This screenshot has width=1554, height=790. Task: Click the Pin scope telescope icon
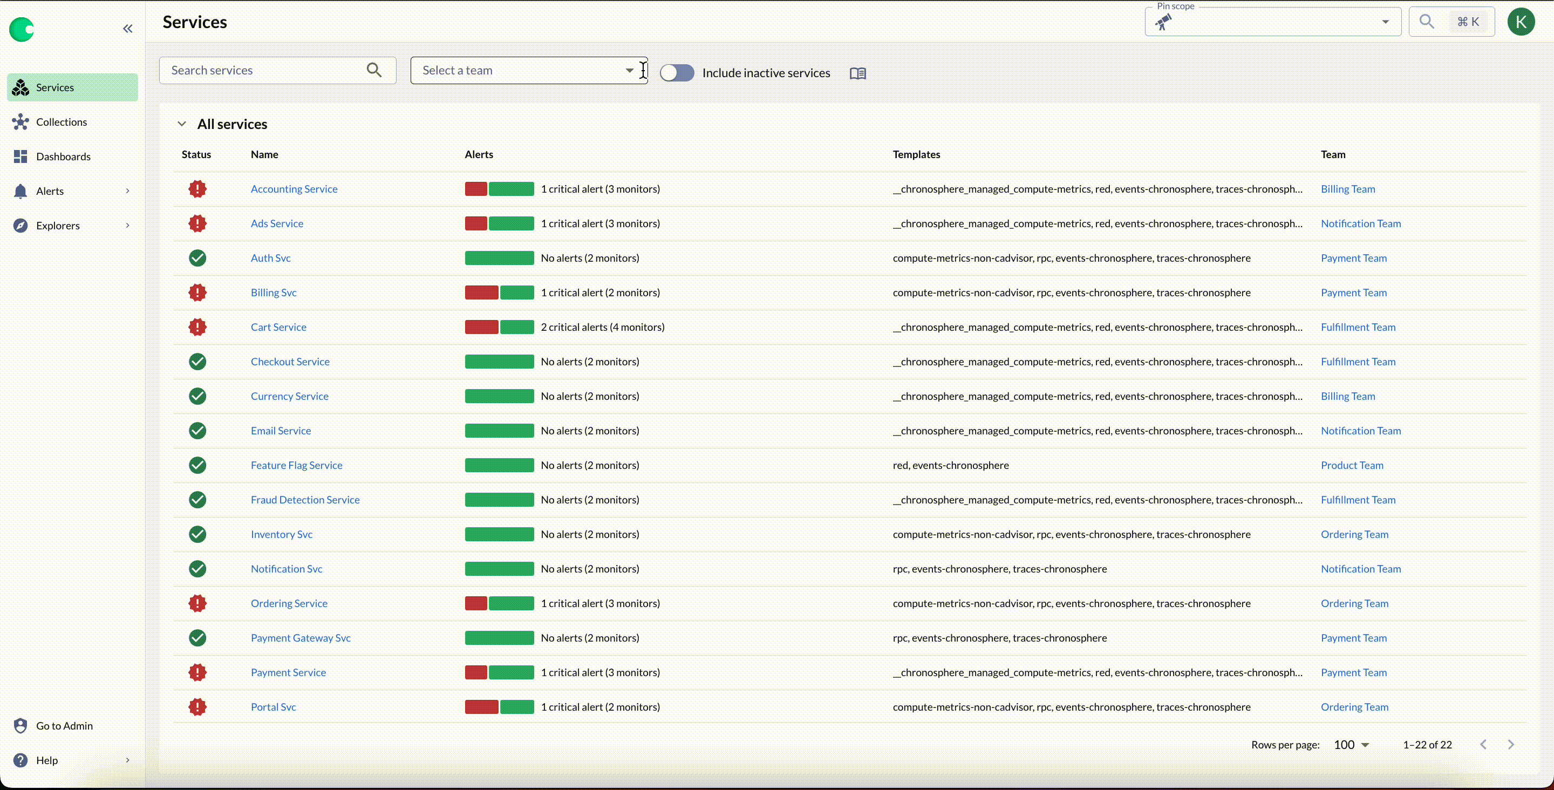click(x=1163, y=22)
